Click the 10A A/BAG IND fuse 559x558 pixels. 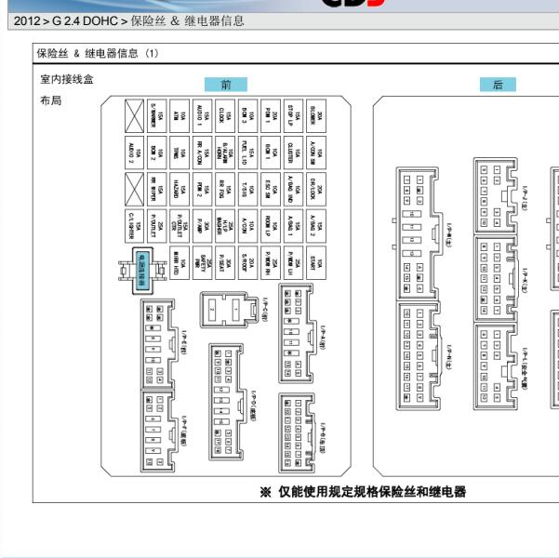click(x=293, y=190)
